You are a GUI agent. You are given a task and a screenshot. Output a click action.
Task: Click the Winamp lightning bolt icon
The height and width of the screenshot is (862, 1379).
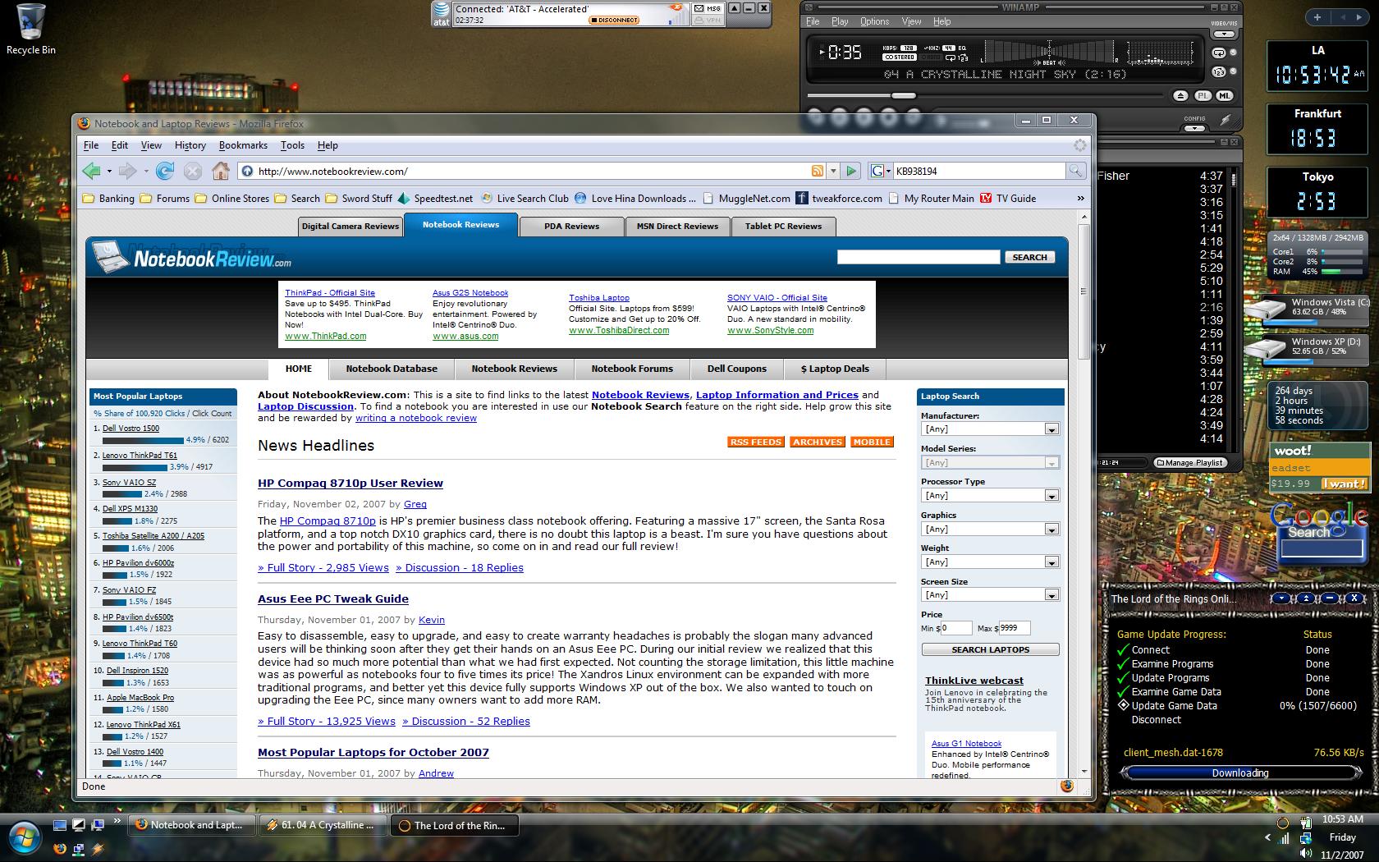1225,121
